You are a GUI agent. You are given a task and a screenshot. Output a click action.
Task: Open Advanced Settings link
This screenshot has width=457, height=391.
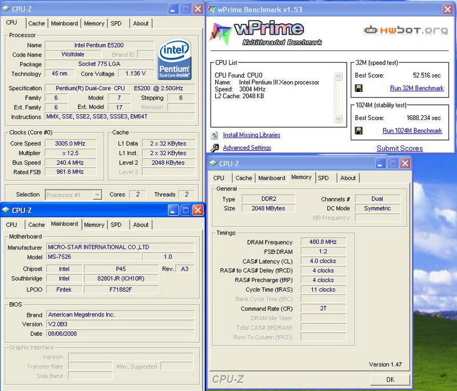[x=247, y=148]
